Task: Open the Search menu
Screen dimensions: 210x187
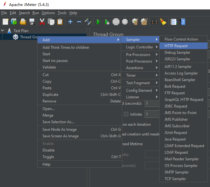Action: coord(24,13)
